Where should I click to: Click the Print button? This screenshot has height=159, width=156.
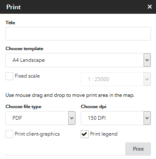pos(138,149)
